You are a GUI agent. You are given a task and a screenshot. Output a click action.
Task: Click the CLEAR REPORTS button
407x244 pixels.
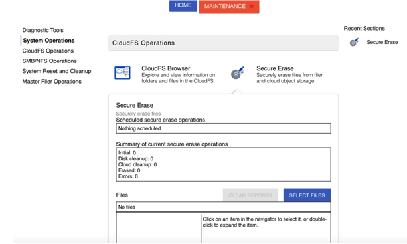point(250,195)
